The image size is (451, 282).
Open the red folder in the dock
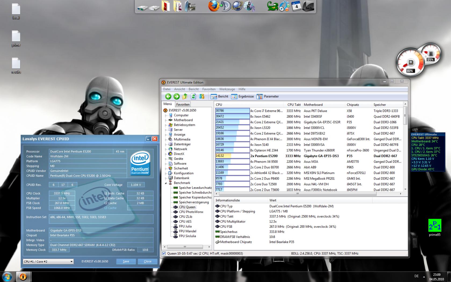[x=166, y=6]
